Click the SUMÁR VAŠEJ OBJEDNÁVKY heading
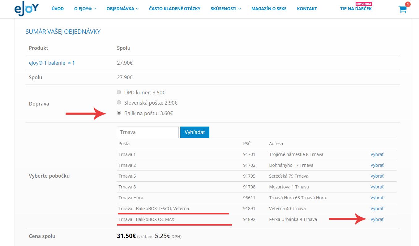 (x=63, y=32)
